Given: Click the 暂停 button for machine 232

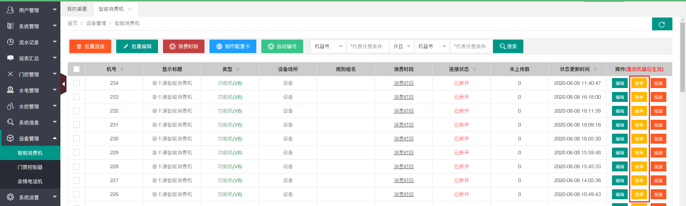Looking at the screenshot, I should tap(639, 111).
